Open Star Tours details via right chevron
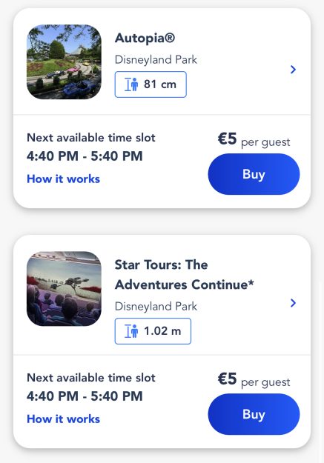 [x=293, y=303]
